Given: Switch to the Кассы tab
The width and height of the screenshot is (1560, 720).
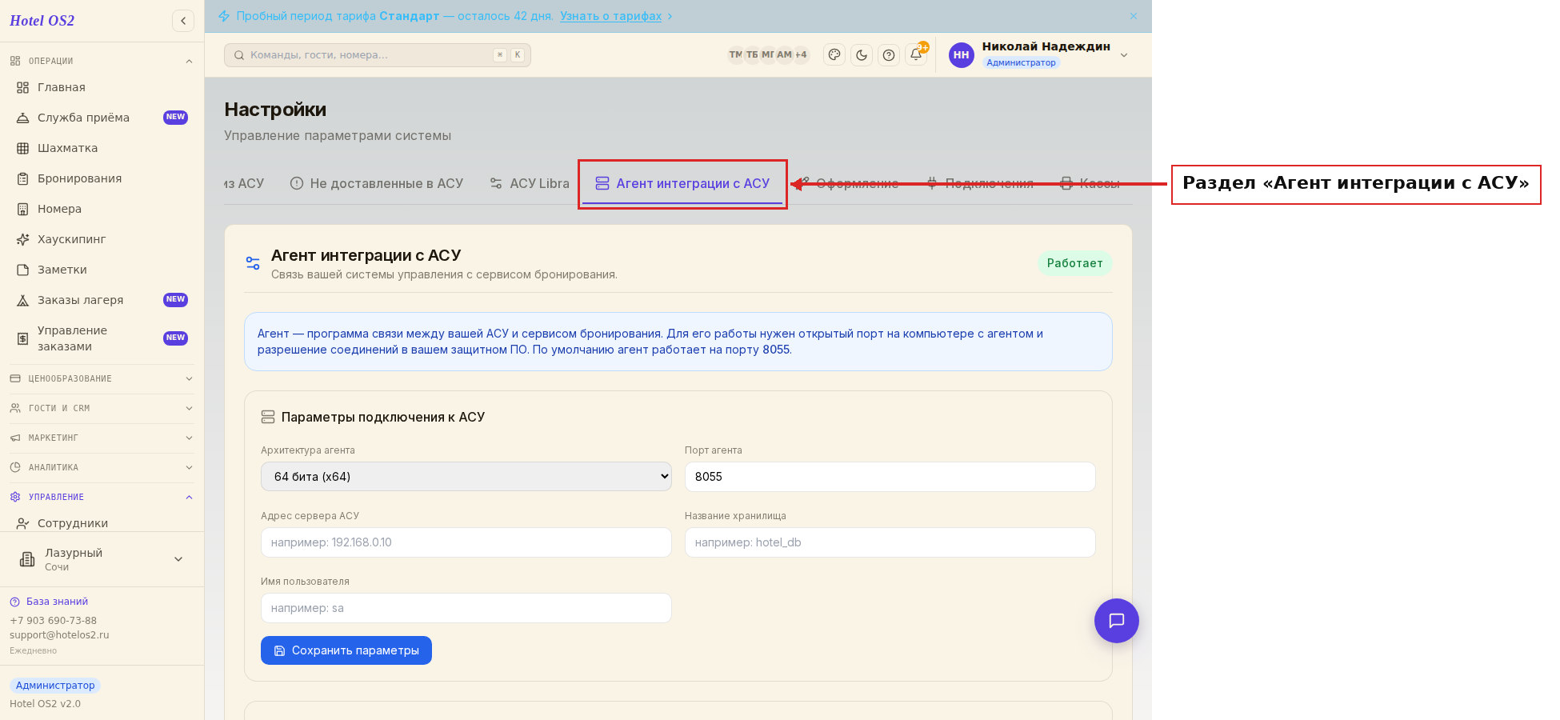Looking at the screenshot, I should pos(1090,184).
